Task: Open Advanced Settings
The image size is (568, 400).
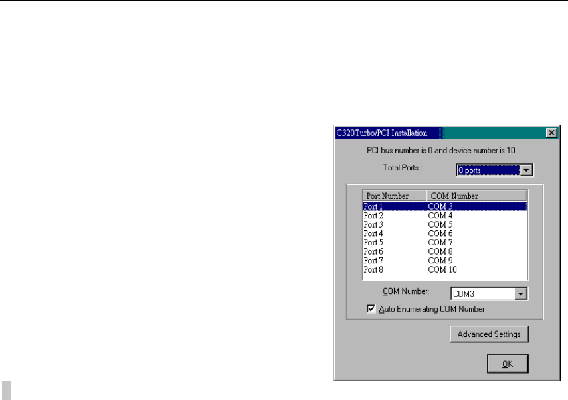Action: 489,334
